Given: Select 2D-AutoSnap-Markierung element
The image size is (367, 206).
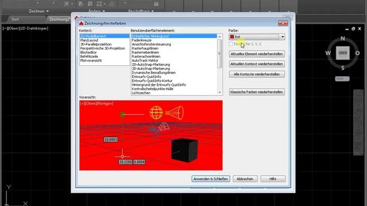Looking at the screenshot, I should [x=151, y=65].
